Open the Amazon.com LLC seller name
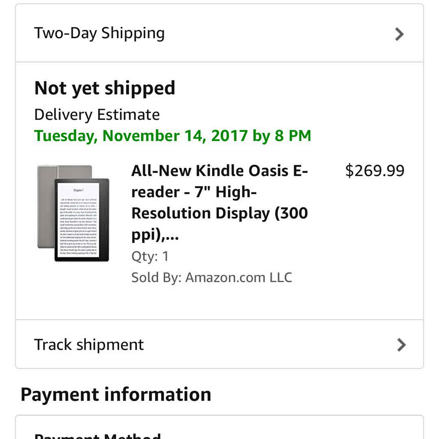Viewport: 439px width, 439px height. (239, 278)
